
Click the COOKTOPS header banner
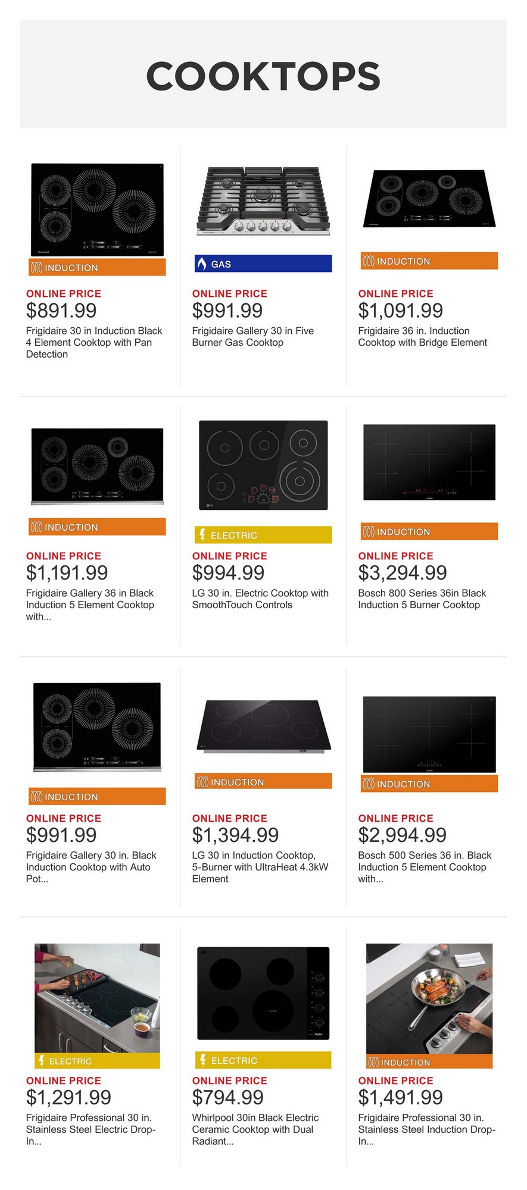tap(263, 74)
